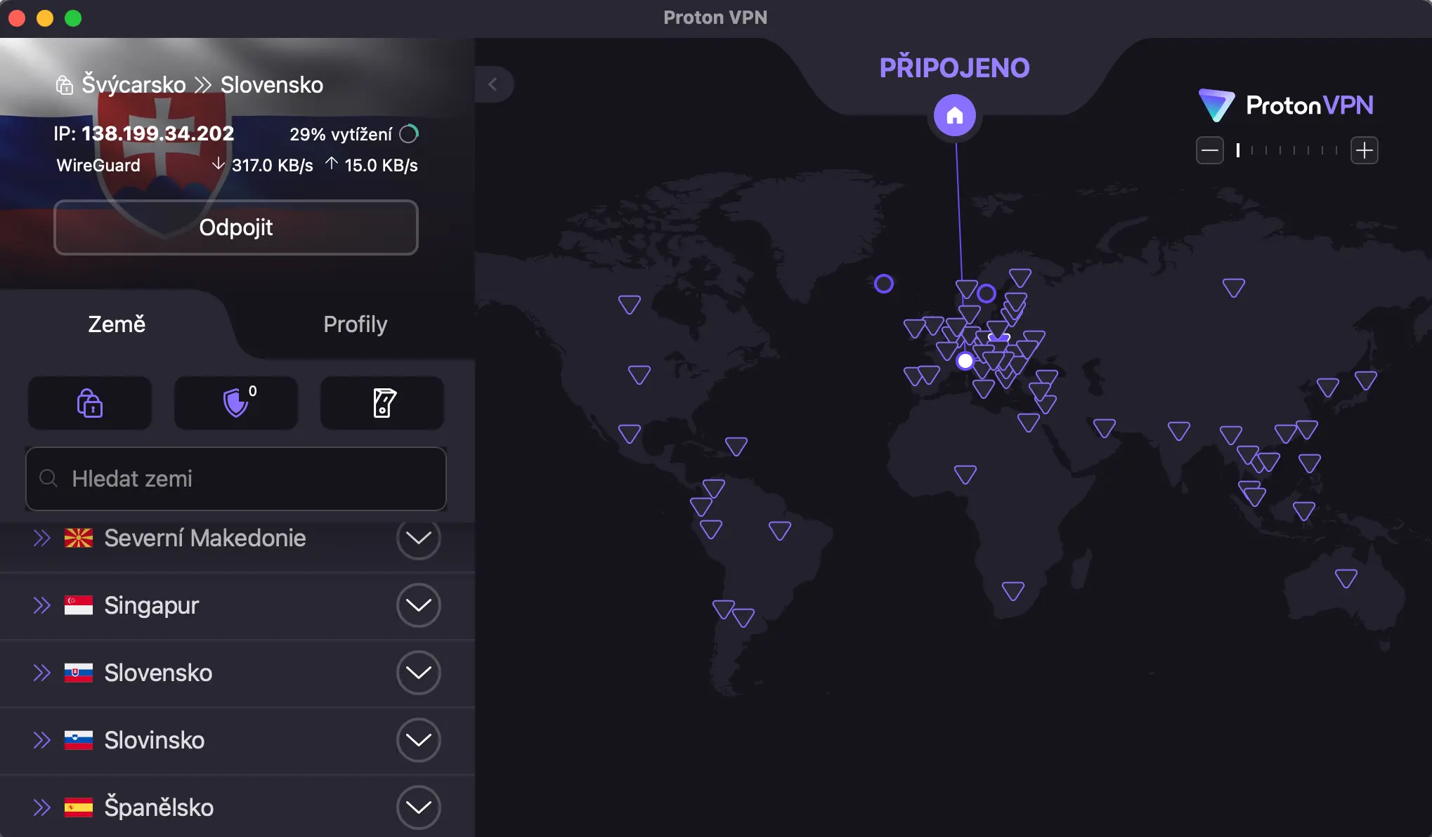Click the connection load indicator circle

coord(408,133)
